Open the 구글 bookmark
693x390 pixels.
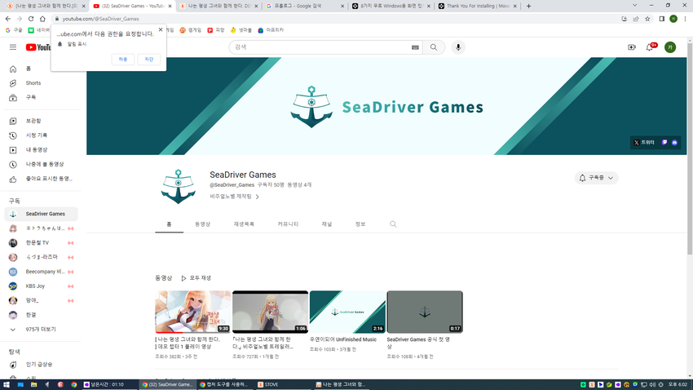[x=14, y=30]
